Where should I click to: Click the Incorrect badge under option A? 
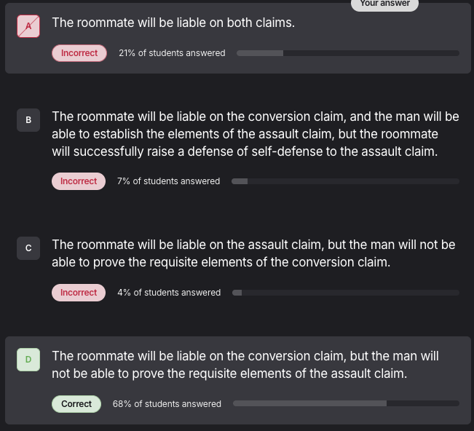[79, 53]
